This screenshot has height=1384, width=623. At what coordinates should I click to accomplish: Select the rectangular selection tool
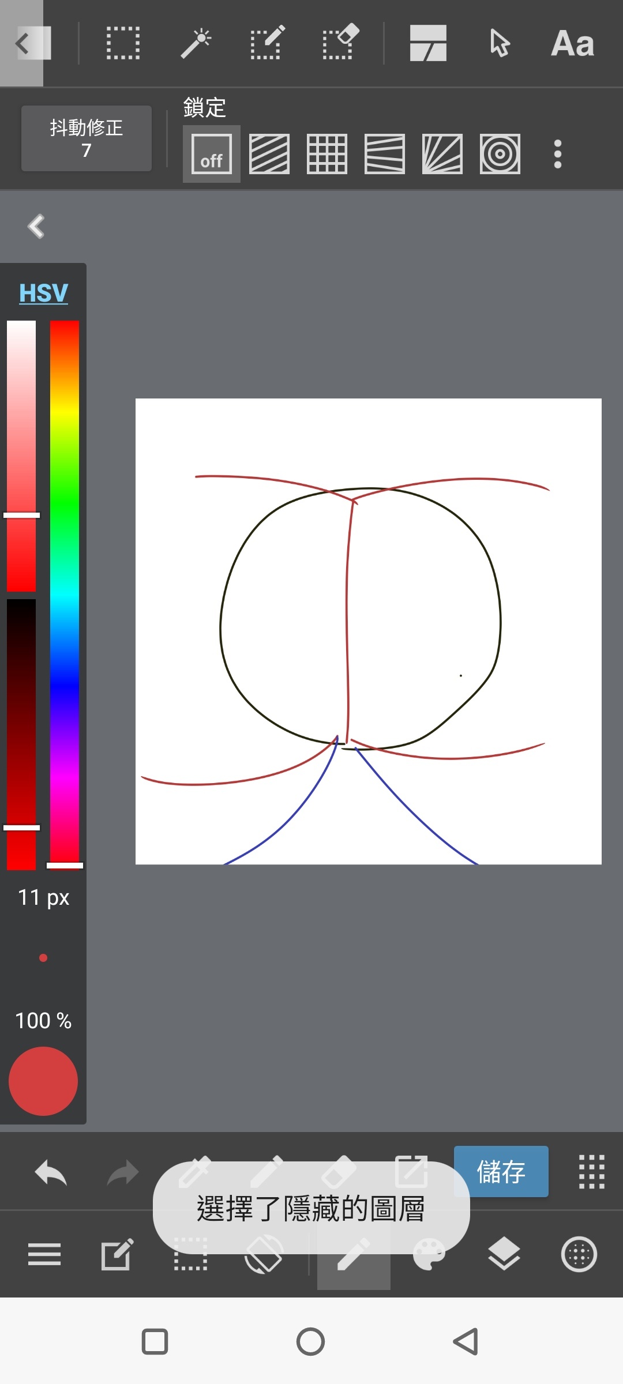tap(123, 43)
